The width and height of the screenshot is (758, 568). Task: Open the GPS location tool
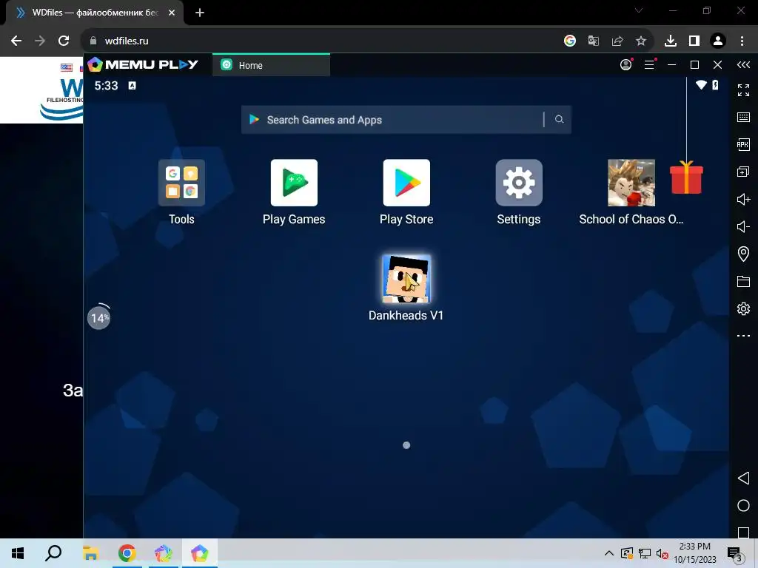(743, 254)
